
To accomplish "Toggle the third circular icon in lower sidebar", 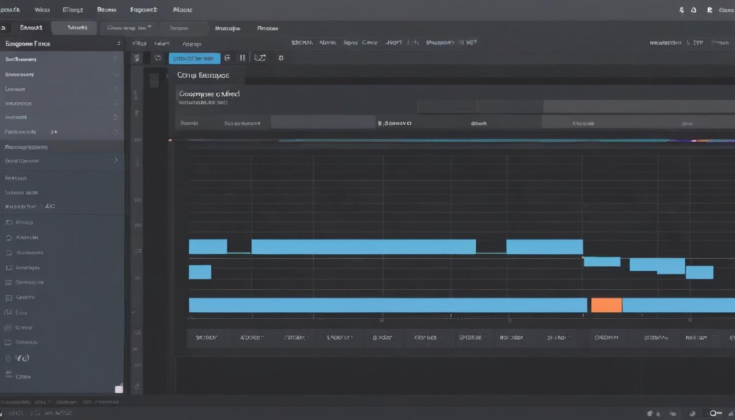I will point(8,253).
